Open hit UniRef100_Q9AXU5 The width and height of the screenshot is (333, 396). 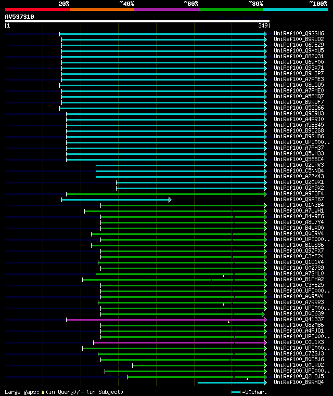tap(299, 50)
